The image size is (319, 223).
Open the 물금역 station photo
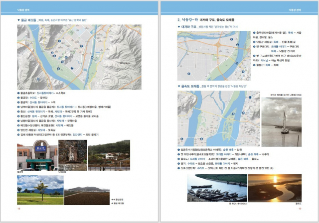[x=36, y=155]
